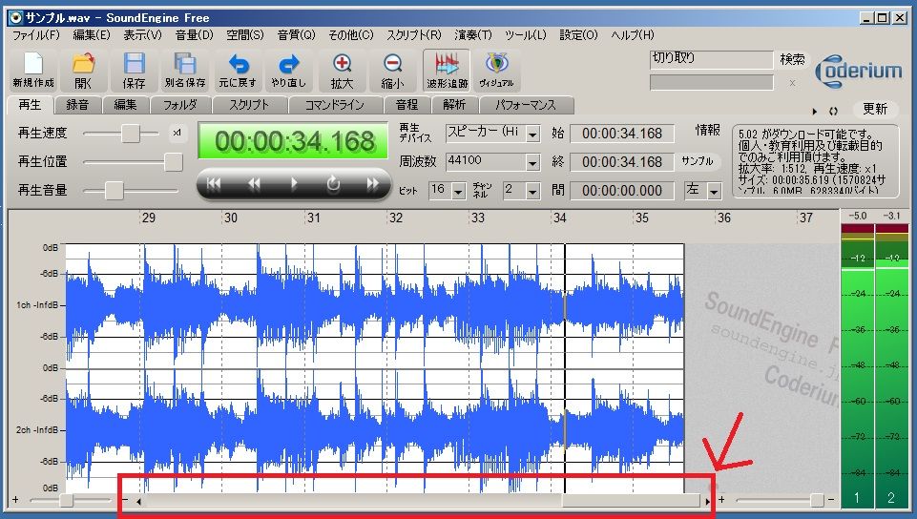The height and width of the screenshot is (519, 917).
Task: Open the 空間(S) menu
Action: pyautogui.click(x=245, y=35)
